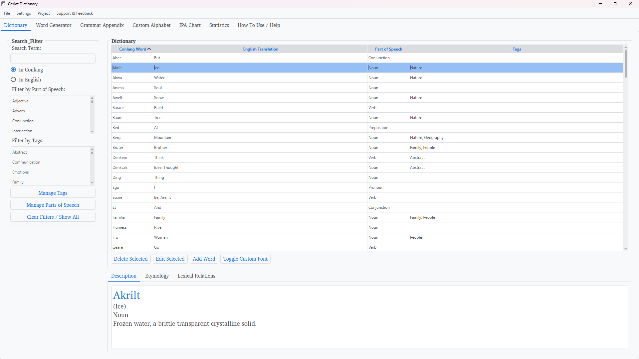This screenshot has height=359, width=639.
Task: Click the Delete Selected button
Action: click(131, 259)
